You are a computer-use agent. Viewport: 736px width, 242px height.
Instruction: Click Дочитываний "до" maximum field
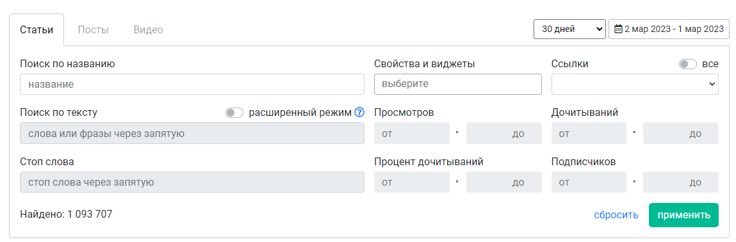[681, 133]
